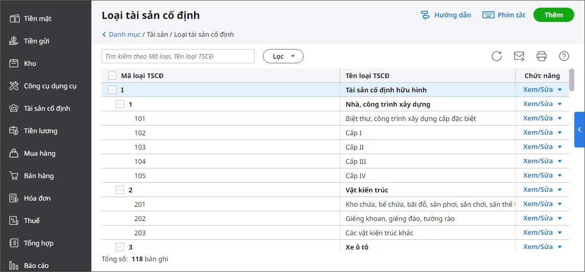Go back via the Danh mục breadcrumb link
585x272 pixels.
point(122,35)
